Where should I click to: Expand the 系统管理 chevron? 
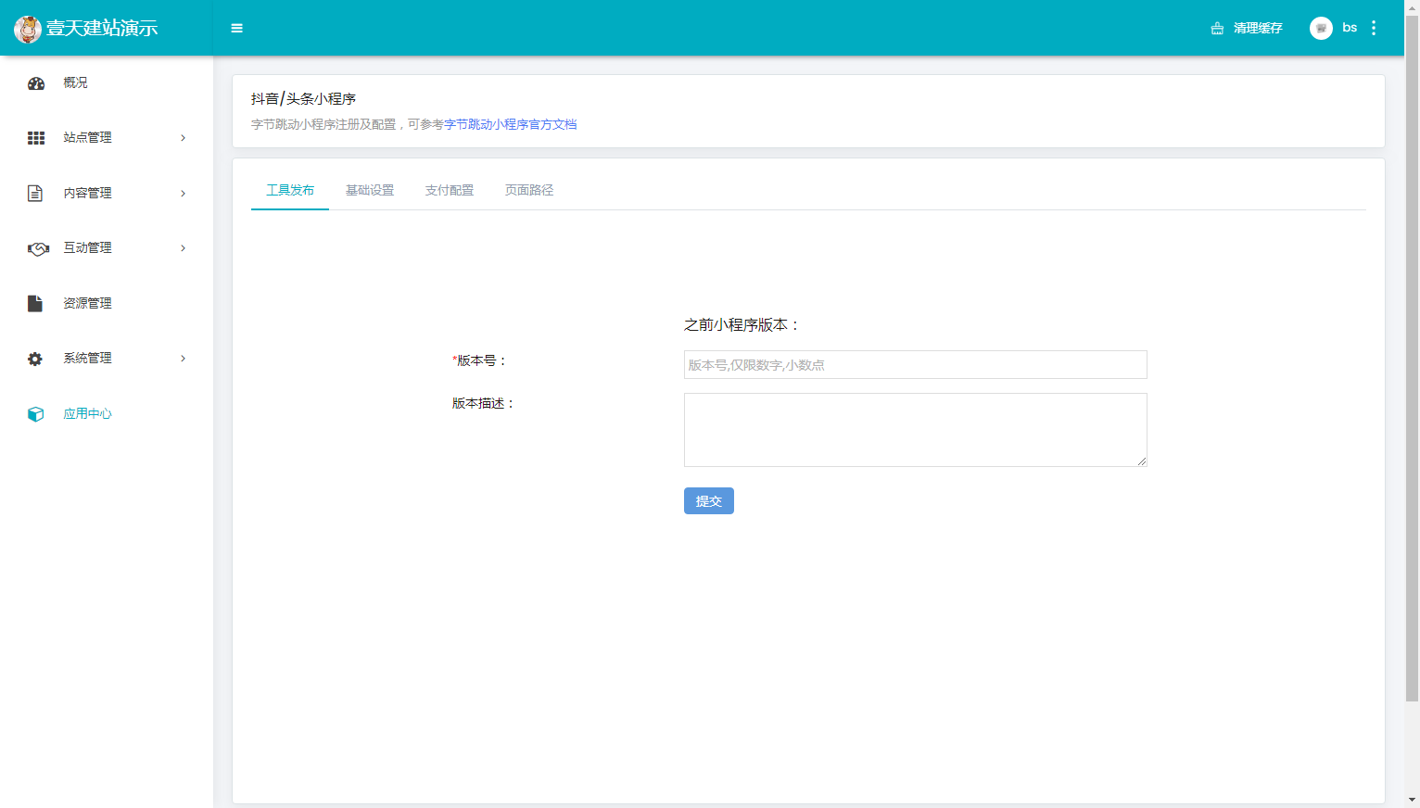183,359
